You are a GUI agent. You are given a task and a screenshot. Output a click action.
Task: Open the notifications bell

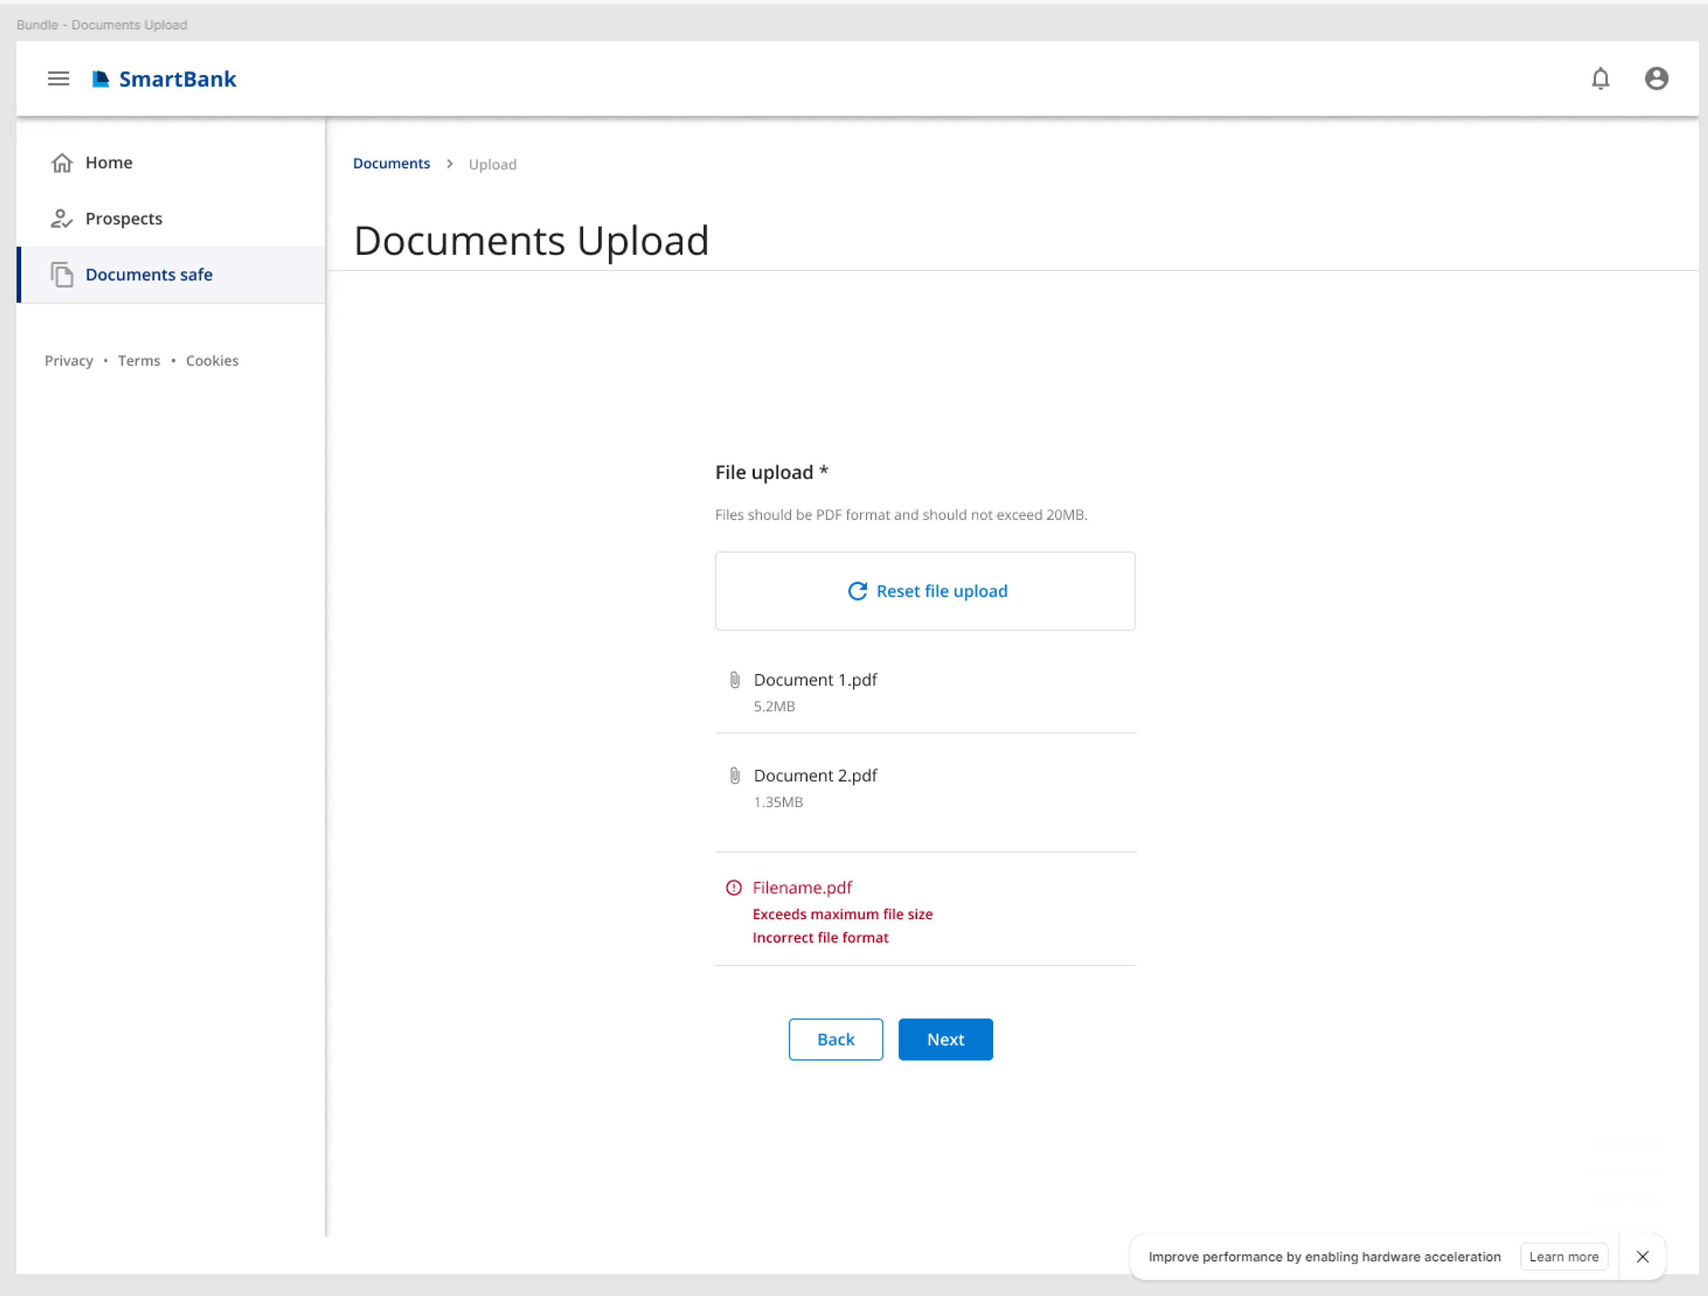tap(1600, 79)
